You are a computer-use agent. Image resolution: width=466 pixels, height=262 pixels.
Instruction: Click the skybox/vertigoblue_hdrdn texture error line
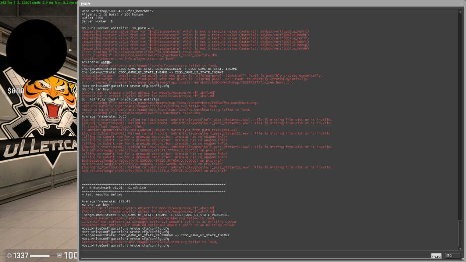point(195,48)
